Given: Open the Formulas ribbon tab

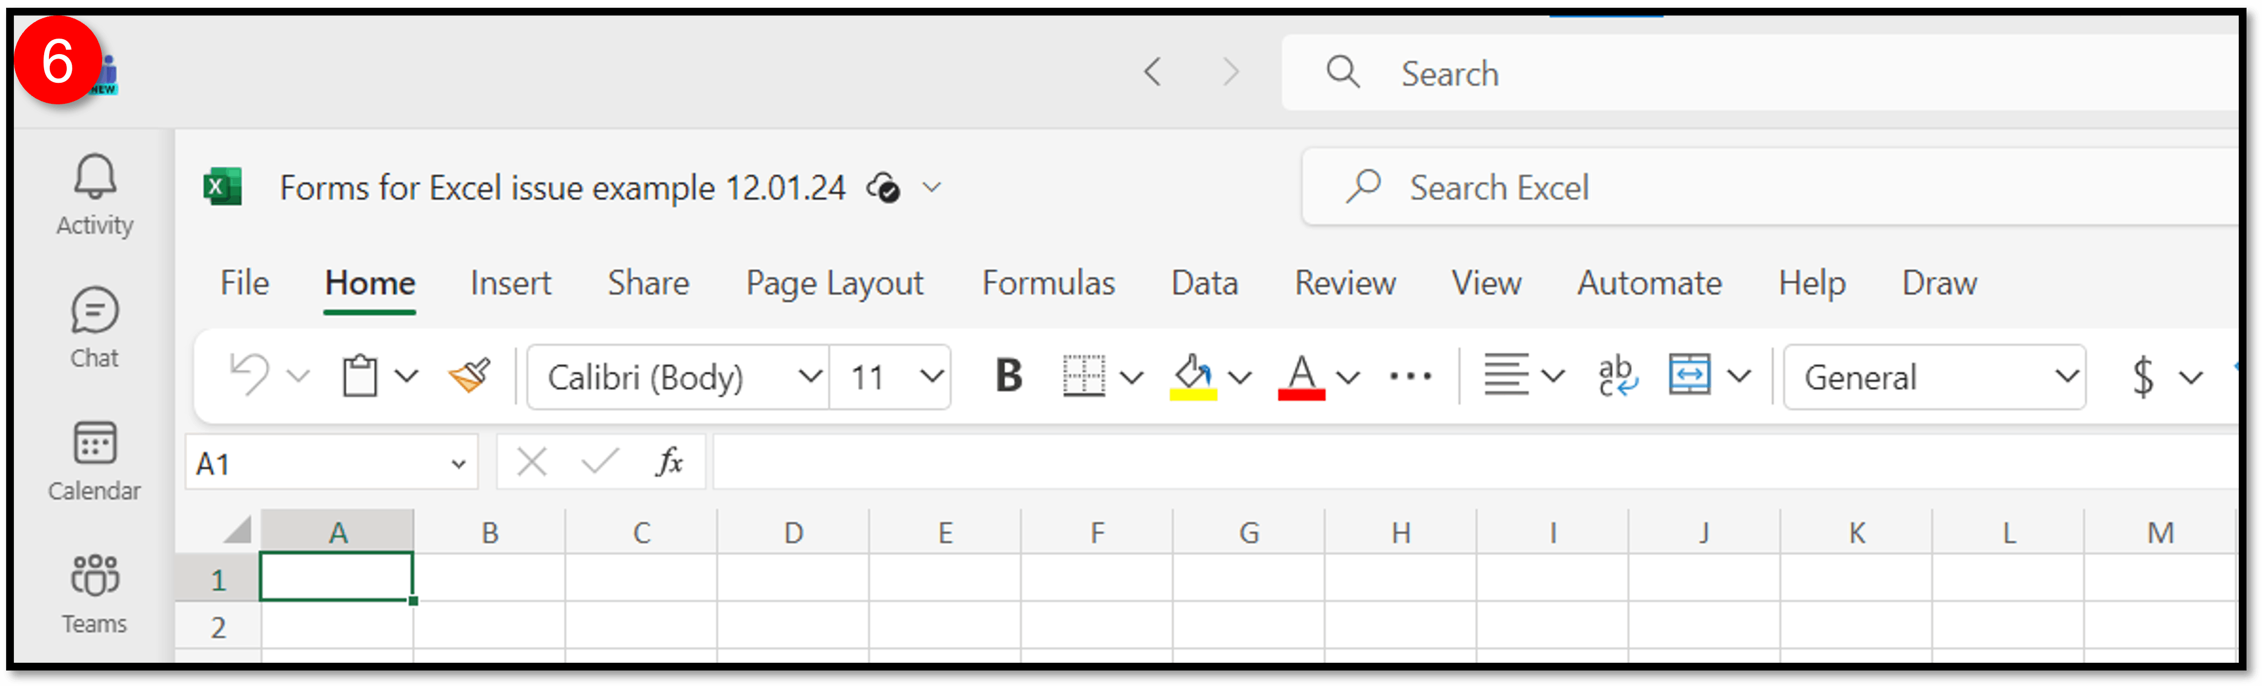Looking at the screenshot, I should [1048, 283].
